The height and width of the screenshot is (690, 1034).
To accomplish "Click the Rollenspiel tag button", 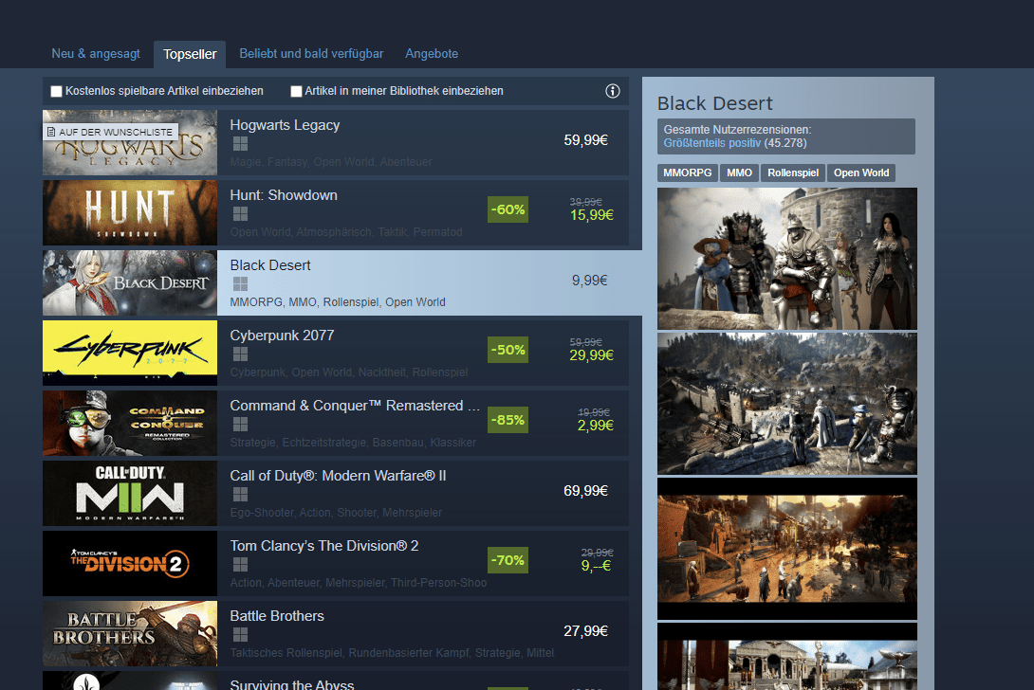I will [793, 172].
